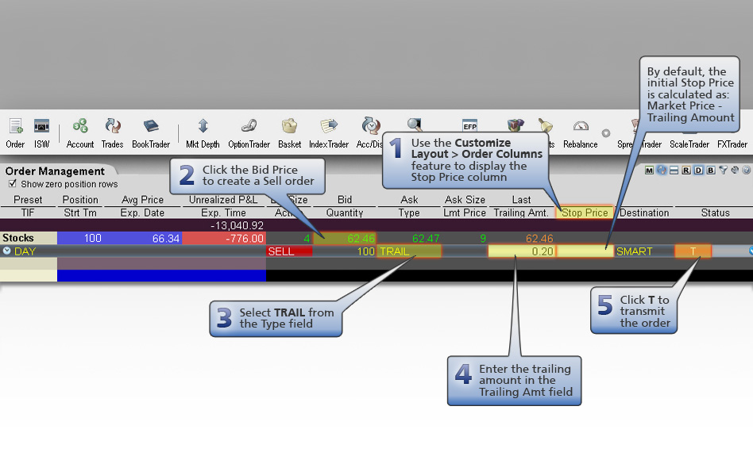
Task: Click the Ask Size column header
Action: coord(465,200)
